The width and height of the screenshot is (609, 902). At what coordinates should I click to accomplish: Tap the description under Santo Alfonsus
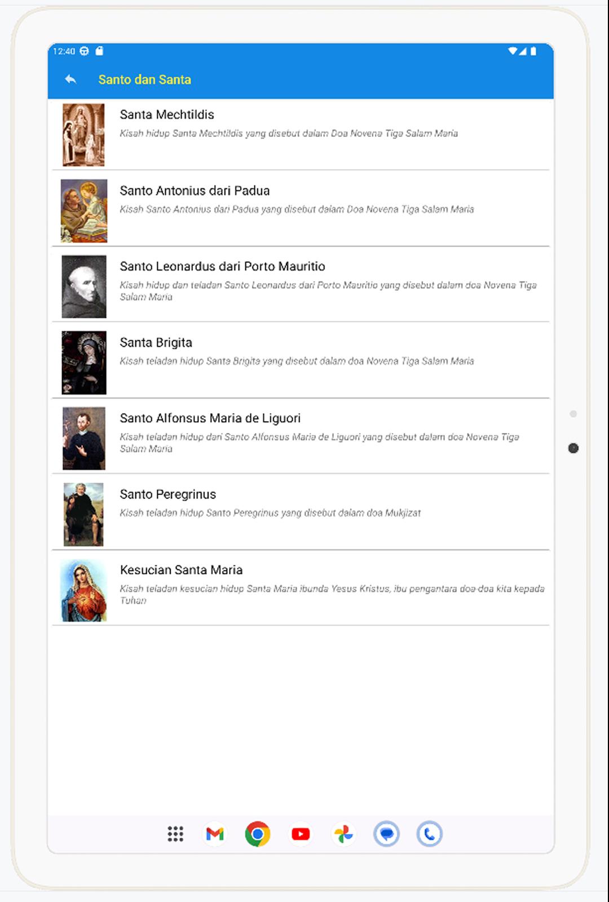coord(319,443)
